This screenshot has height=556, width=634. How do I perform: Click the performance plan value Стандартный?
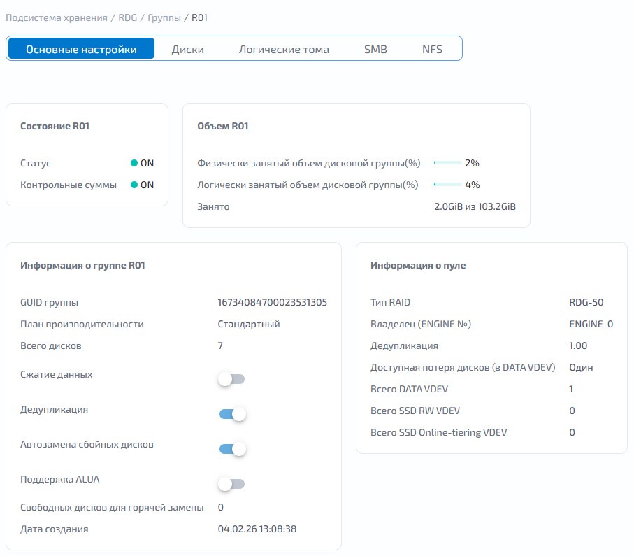249,324
